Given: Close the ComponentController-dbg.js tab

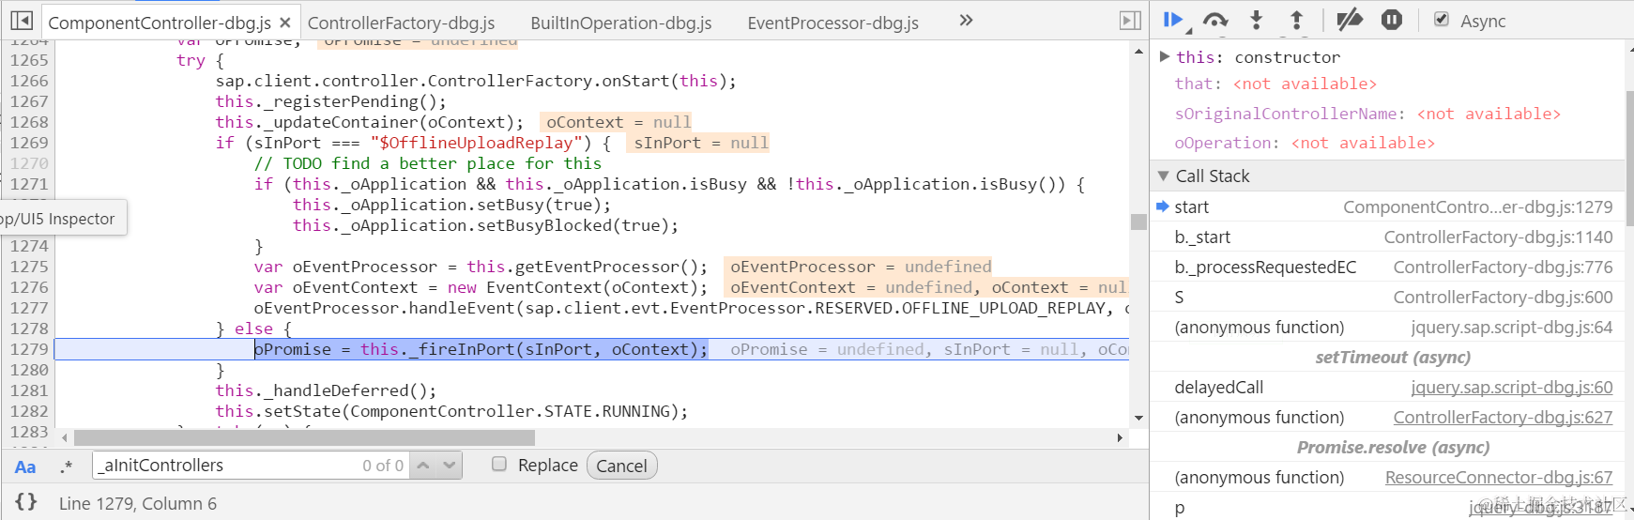Looking at the screenshot, I should [x=285, y=23].
